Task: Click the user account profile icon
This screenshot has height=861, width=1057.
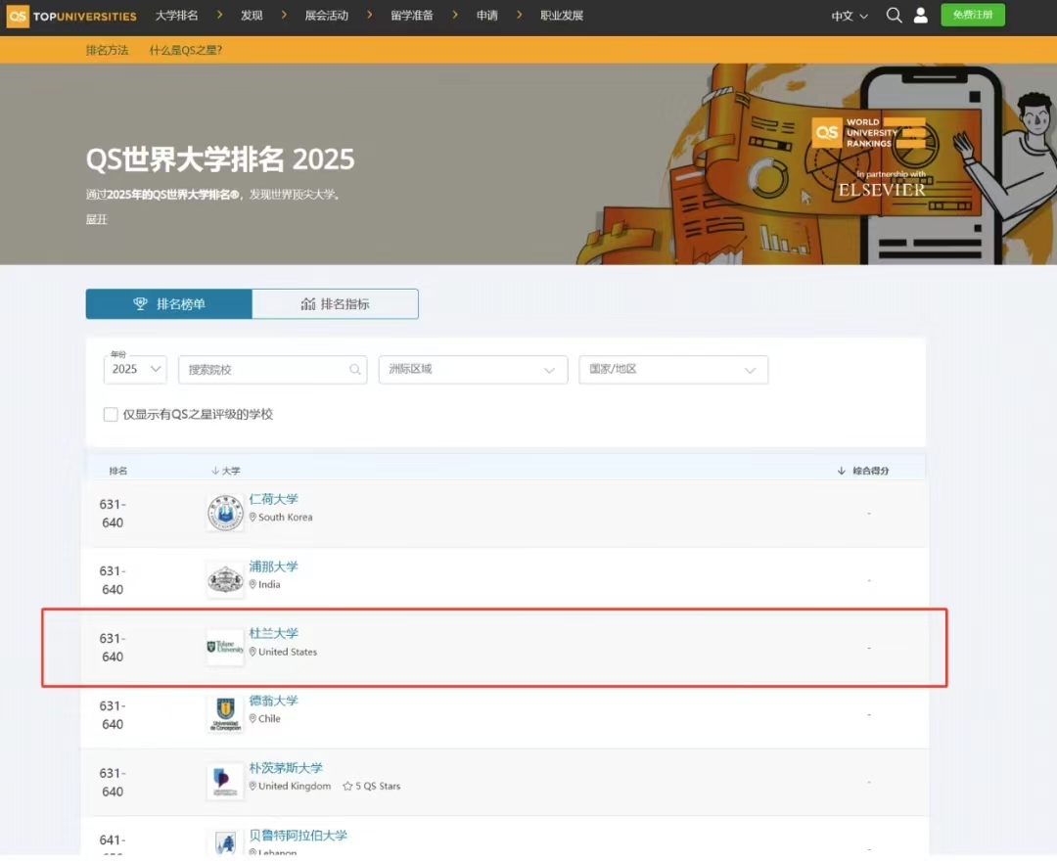Action: 920,16
